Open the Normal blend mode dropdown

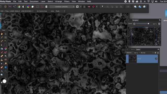tap(147, 53)
